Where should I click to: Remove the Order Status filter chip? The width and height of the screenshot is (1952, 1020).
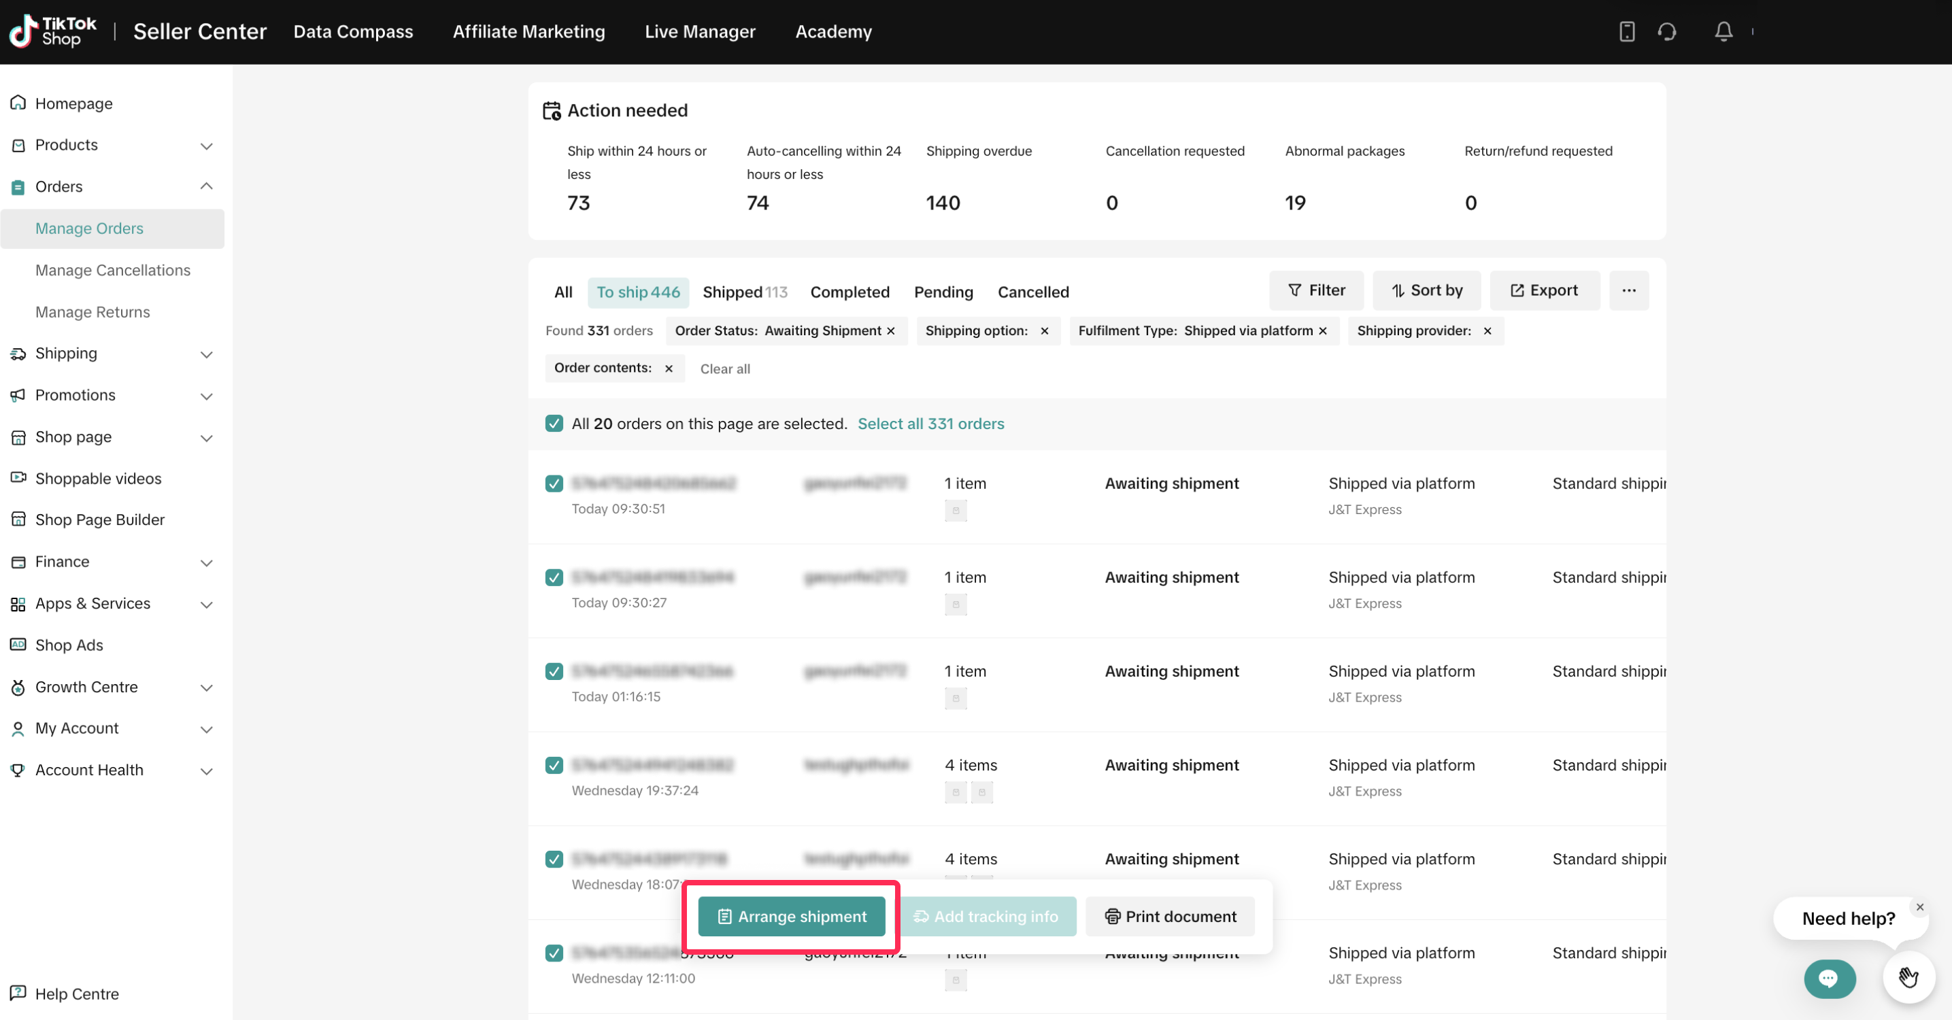(891, 331)
